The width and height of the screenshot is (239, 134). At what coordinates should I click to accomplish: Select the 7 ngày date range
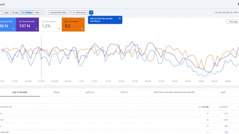point(6,12)
